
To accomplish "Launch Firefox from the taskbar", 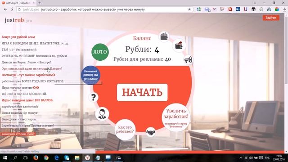I will coord(36,158).
